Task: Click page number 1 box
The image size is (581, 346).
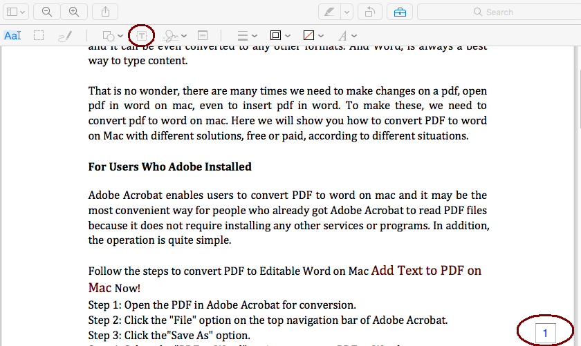Action: coord(545,334)
